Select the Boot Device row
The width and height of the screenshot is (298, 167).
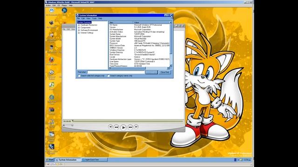point(139,55)
